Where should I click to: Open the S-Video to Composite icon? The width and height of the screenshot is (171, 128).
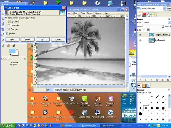tap(111, 101)
